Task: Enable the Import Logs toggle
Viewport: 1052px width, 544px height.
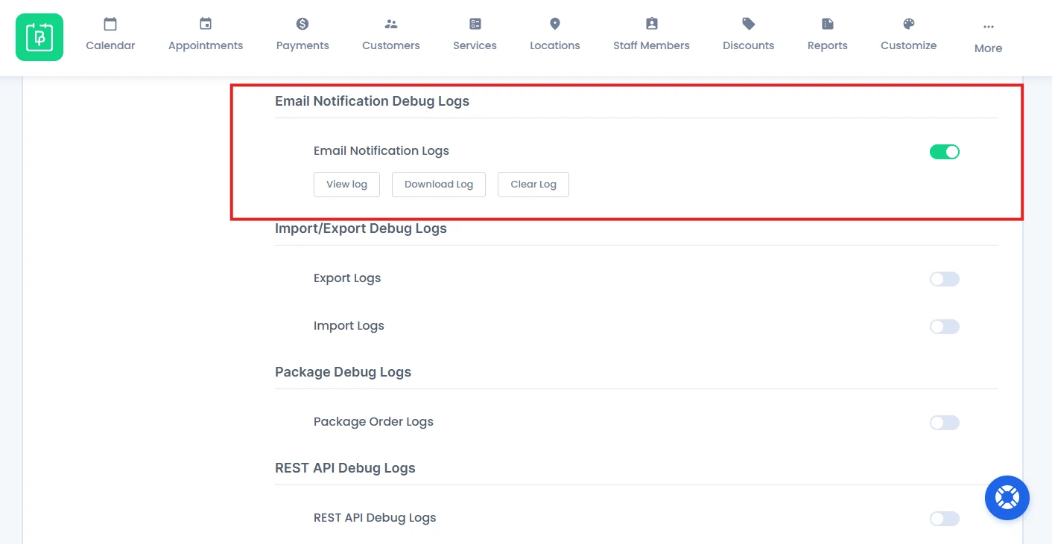Action: [945, 327]
